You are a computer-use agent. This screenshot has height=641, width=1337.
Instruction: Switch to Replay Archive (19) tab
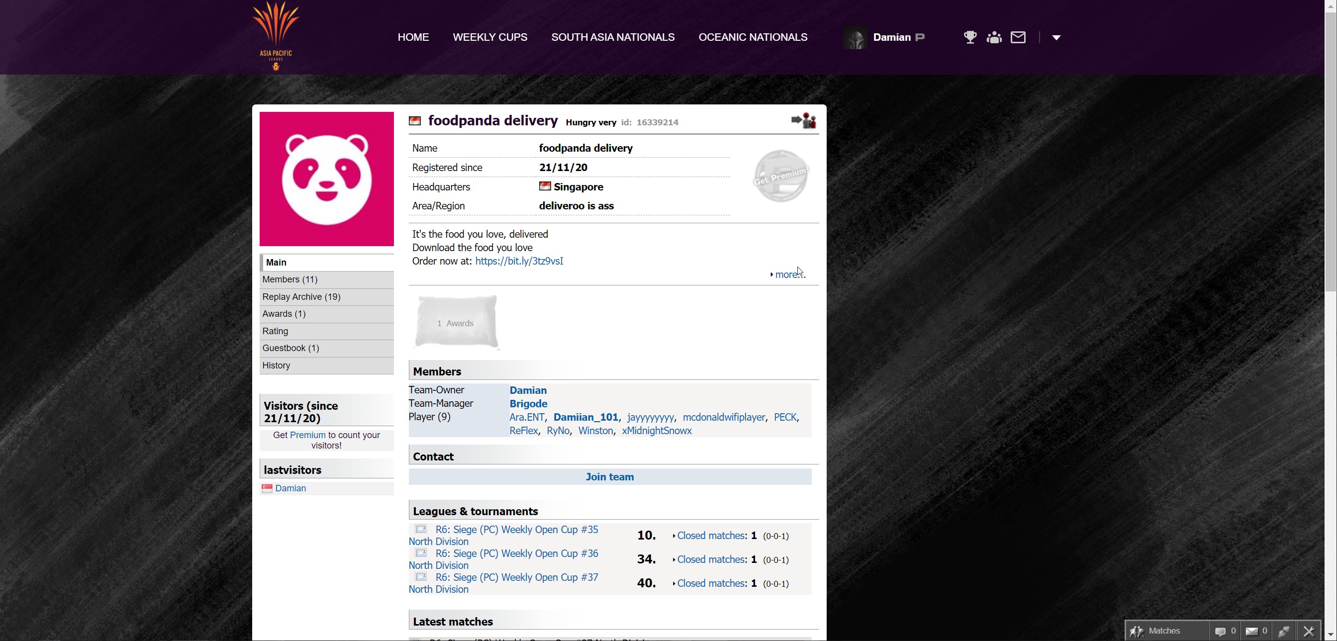(x=301, y=297)
